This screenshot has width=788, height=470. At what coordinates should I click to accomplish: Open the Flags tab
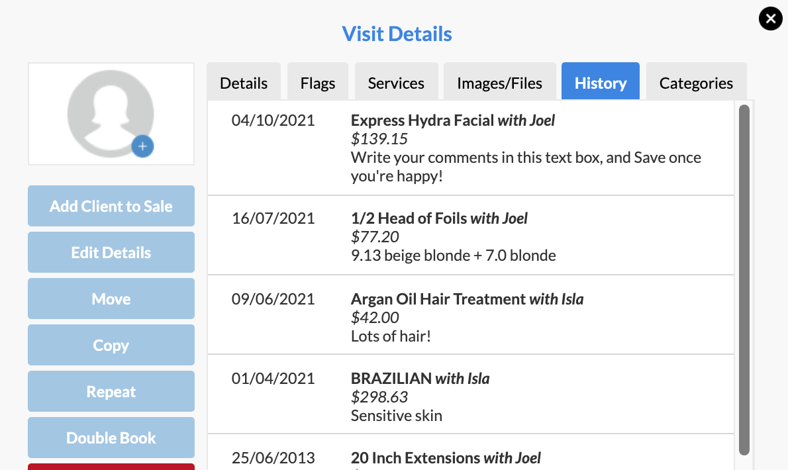pos(318,82)
